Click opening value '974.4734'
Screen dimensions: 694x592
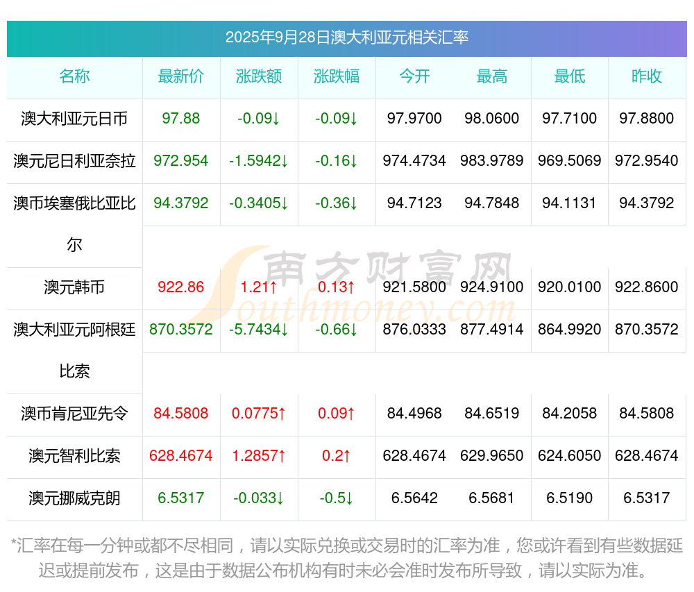point(414,161)
